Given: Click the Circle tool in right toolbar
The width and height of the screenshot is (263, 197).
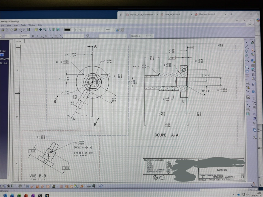Looking at the screenshot, I should 247,51.
